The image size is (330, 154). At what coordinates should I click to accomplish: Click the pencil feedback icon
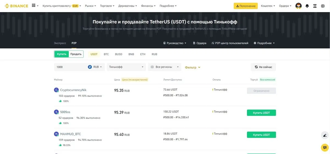coord(325,135)
